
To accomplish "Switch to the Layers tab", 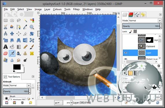I will (x=125, y=15).
